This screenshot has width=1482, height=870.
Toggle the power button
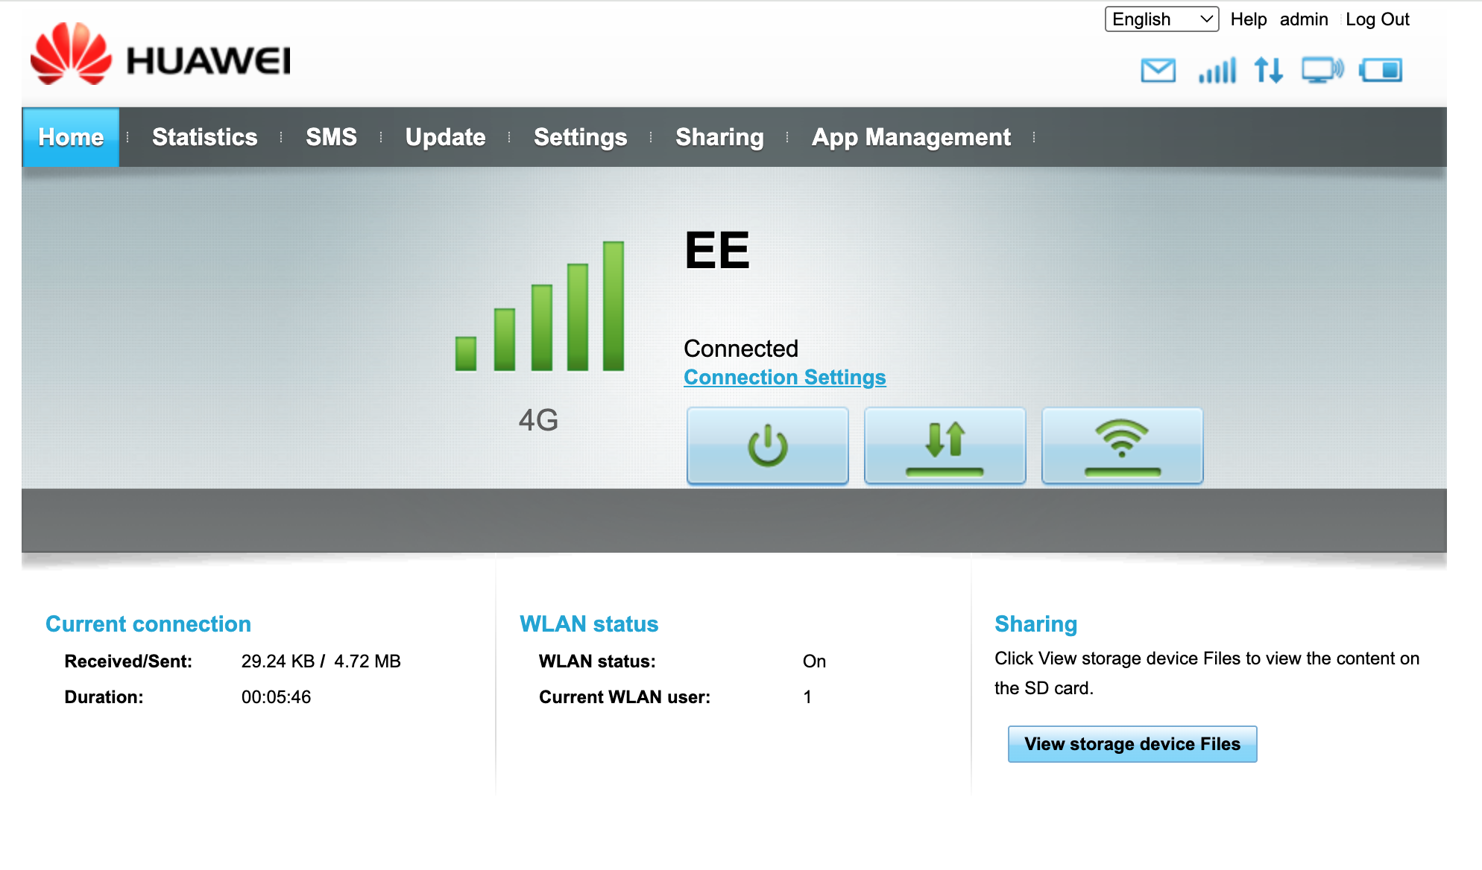768,445
